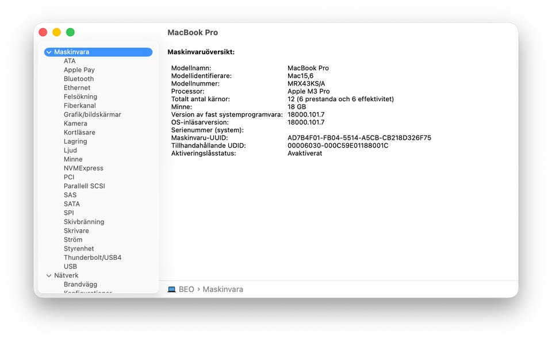Image resolution: width=552 pixels, height=342 pixels.
Task: Click the MacBook Pro window title
Action: [193, 32]
